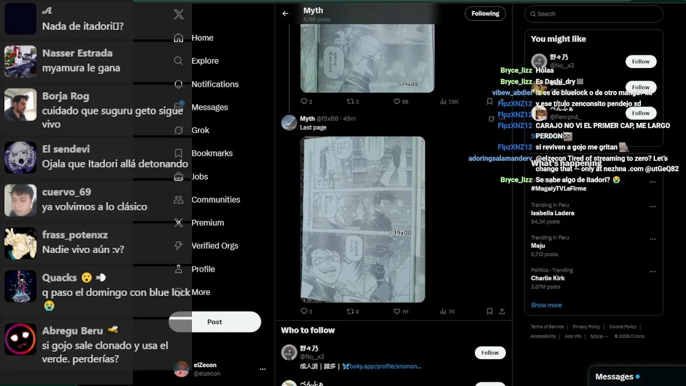Like the post with 68 likes
686x386 pixels.
(x=397, y=101)
